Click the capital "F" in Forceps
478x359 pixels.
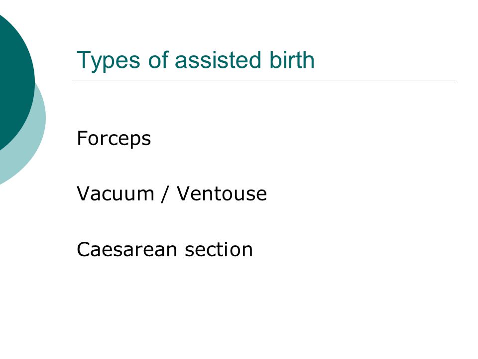(x=82, y=138)
